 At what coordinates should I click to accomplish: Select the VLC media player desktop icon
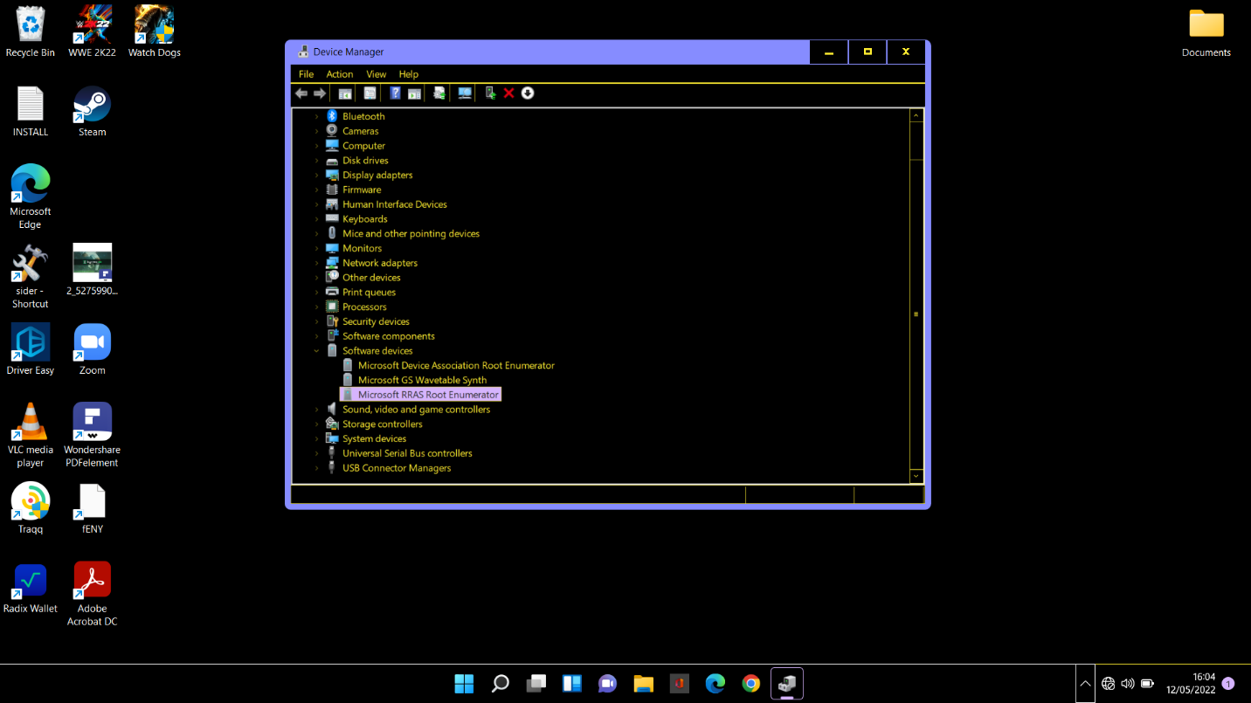(x=31, y=435)
